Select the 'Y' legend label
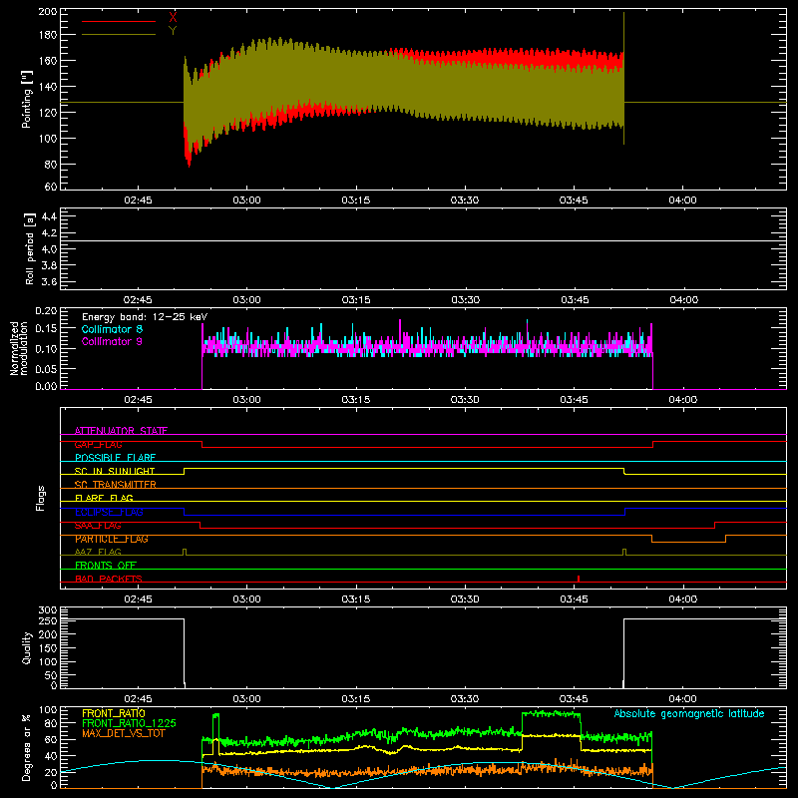Viewport: 798px width, 798px height. coord(173,31)
